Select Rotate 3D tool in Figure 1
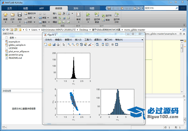 point(81,45)
